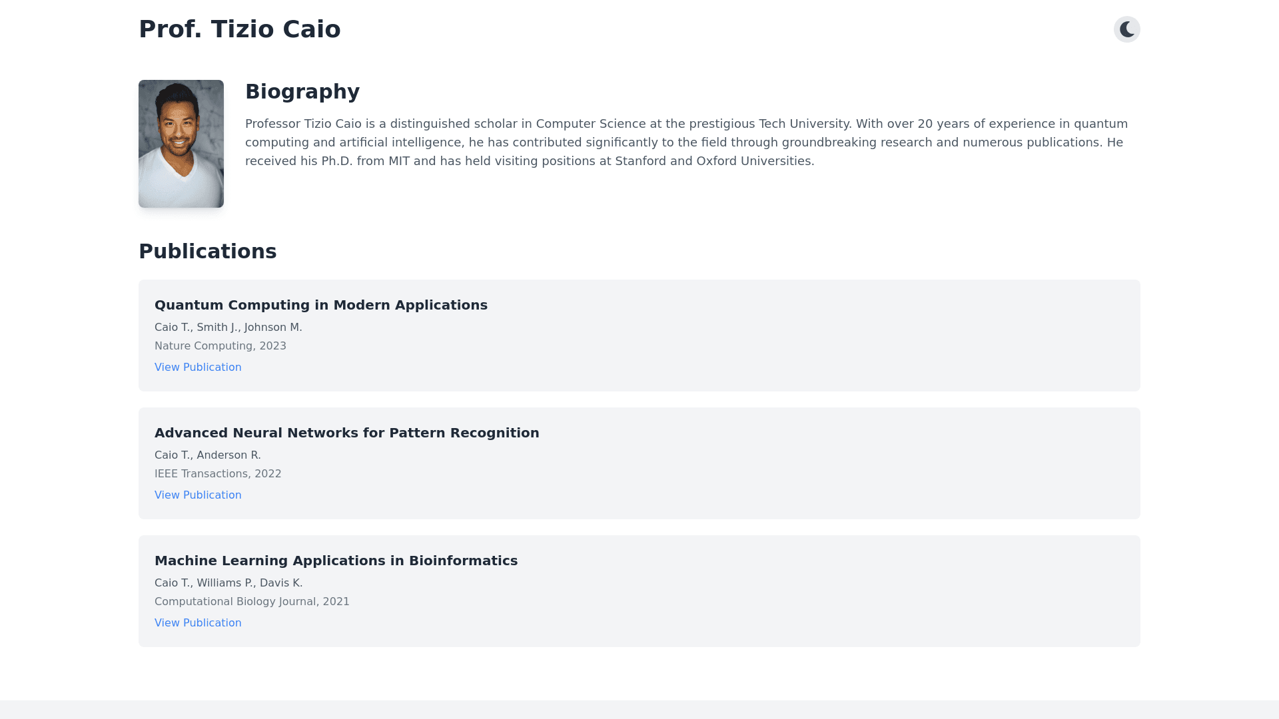Click the gray footer bar at page bottom
Viewport: 1279px width, 719px height.
click(x=639, y=710)
